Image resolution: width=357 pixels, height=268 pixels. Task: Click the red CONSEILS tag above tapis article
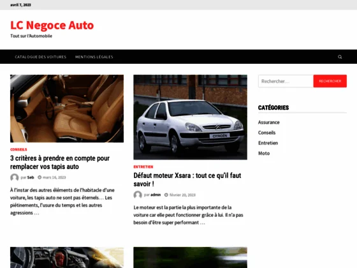[x=18, y=149]
